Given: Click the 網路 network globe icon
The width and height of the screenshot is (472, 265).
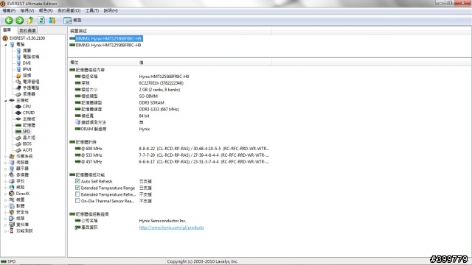Looking at the screenshot, I should 12,188.
